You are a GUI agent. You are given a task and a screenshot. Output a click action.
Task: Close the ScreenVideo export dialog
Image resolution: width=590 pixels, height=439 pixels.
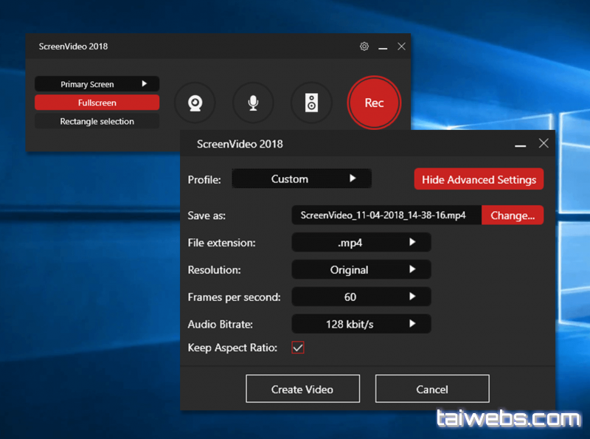[544, 143]
